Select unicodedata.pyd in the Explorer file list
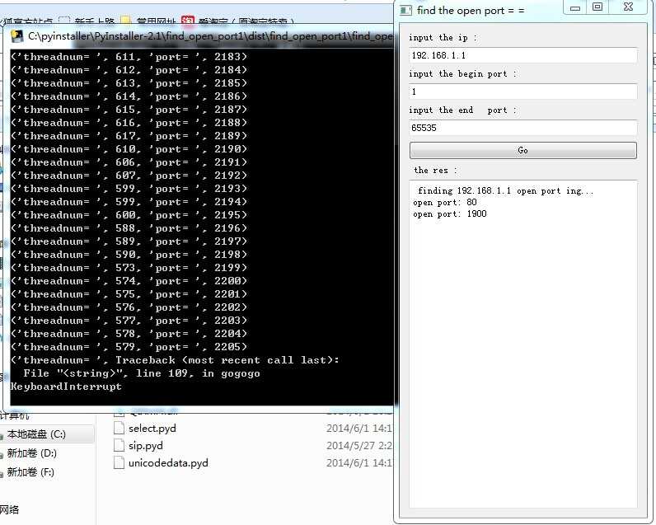This screenshot has height=525, width=656. pyautogui.click(x=168, y=462)
